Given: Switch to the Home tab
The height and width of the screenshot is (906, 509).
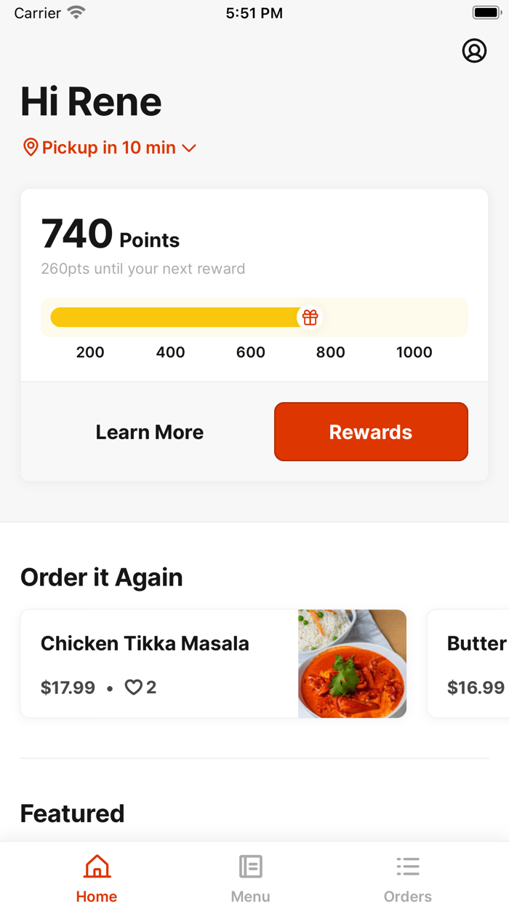Looking at the screenshot, I should [x=97, y=876].
